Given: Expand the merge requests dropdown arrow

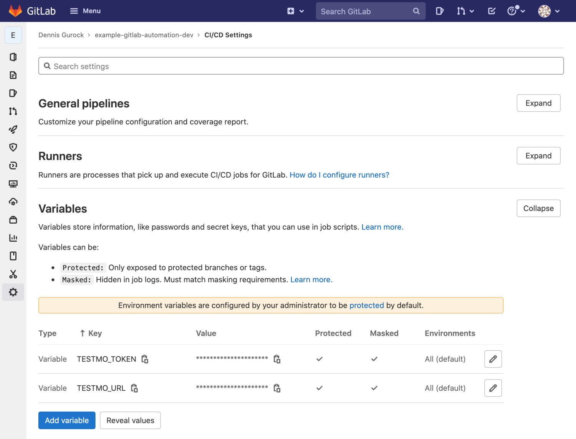Looking at the screenshot, I should (472, 11).
